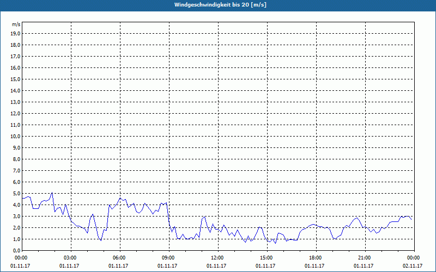Select the 09:00 time label

coord(169,258)
